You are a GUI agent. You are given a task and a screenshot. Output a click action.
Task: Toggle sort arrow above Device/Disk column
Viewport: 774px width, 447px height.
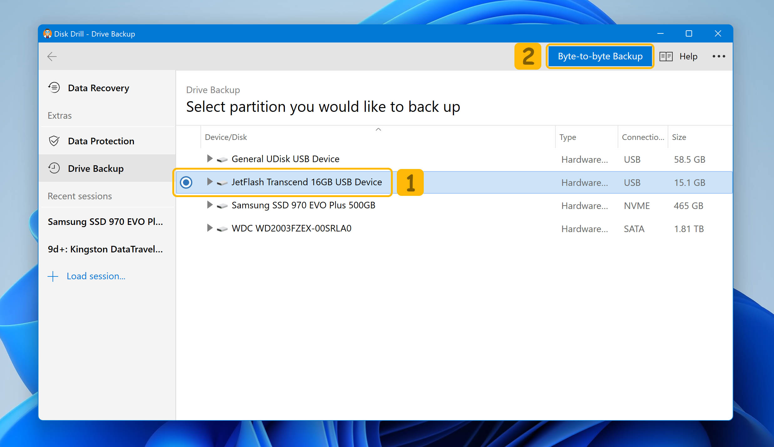pyautogui.click(x=378, y=129)
